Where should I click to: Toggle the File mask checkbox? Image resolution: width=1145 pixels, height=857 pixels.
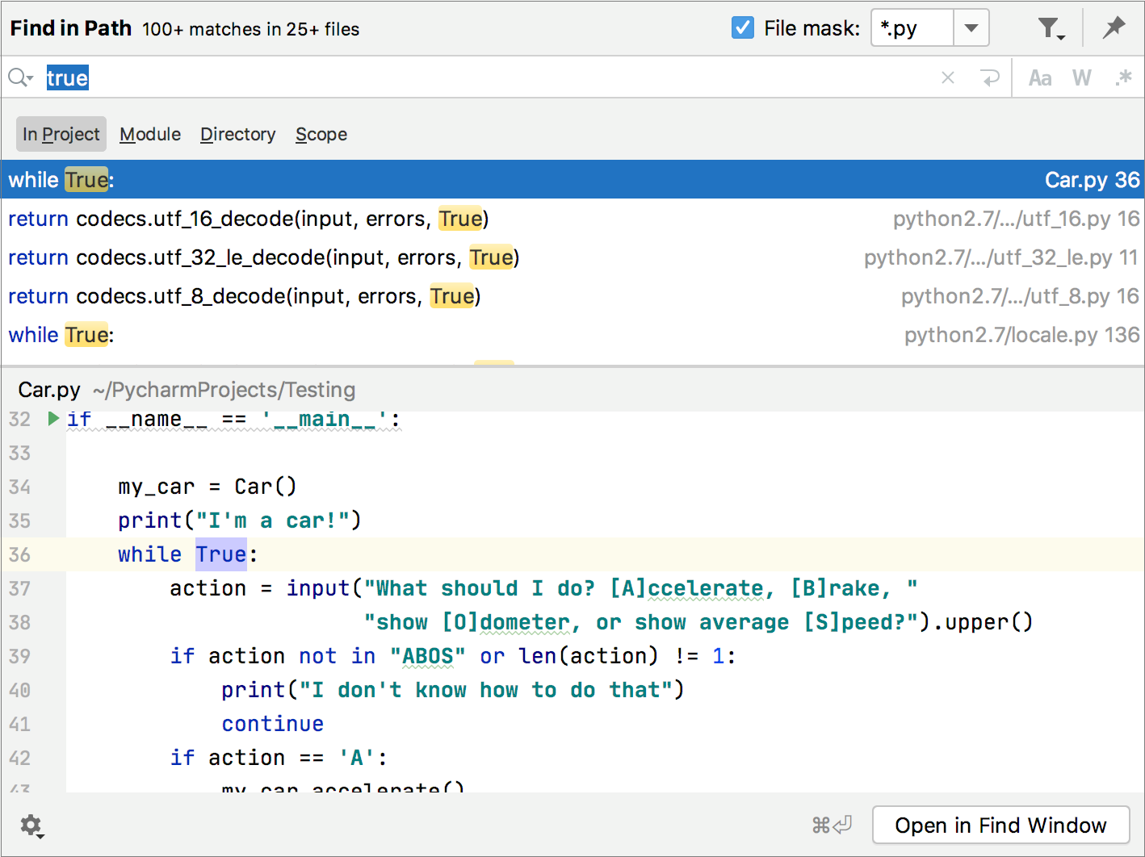742,27
